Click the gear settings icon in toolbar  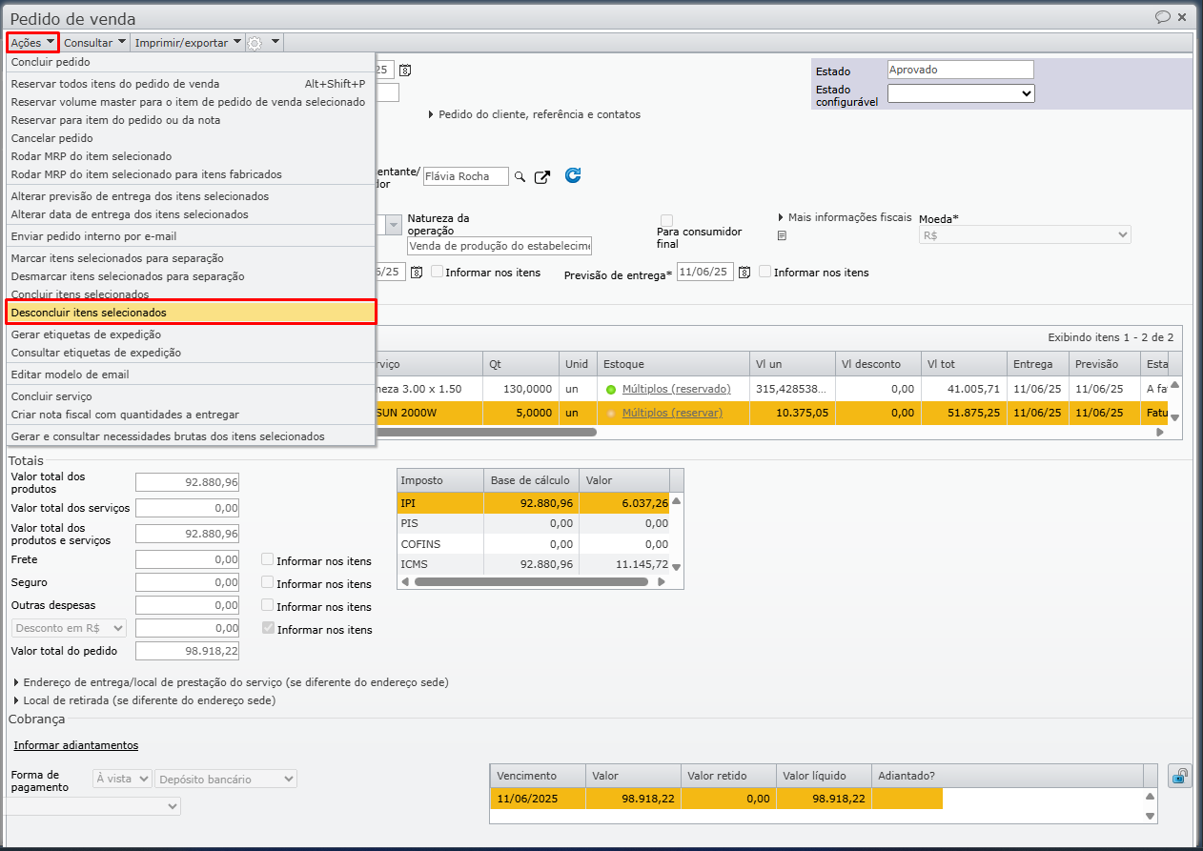click(255, 43)
